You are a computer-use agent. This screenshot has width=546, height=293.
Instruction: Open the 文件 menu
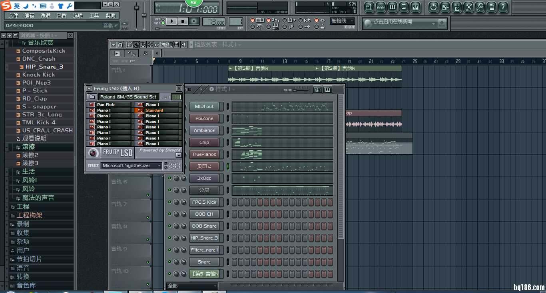tap(13, 16)
